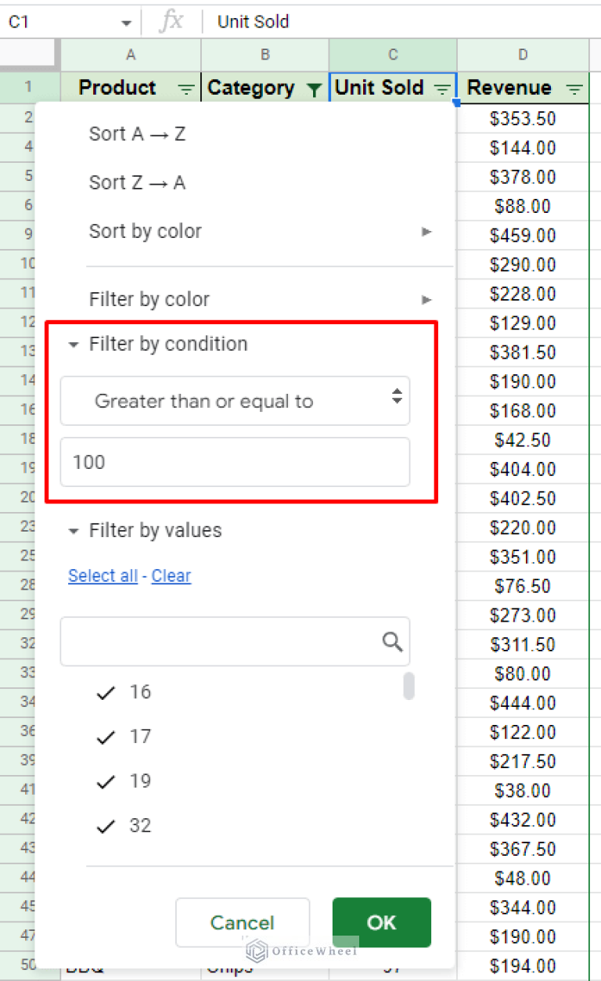Screen dimensions: 601x981
Task: Click the condition value field showing 100
Action: (x=235, y=462)
